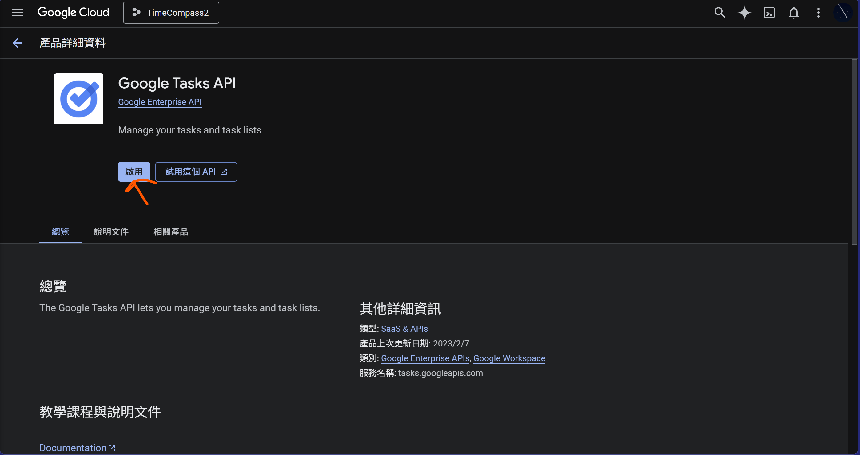
Task: Open the TimeCompass2 project selector
Action: point(171,13)
